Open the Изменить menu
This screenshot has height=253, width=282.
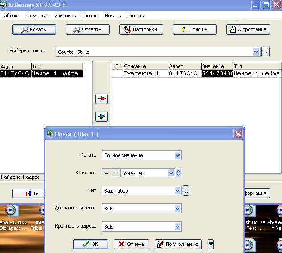[65, 16]
